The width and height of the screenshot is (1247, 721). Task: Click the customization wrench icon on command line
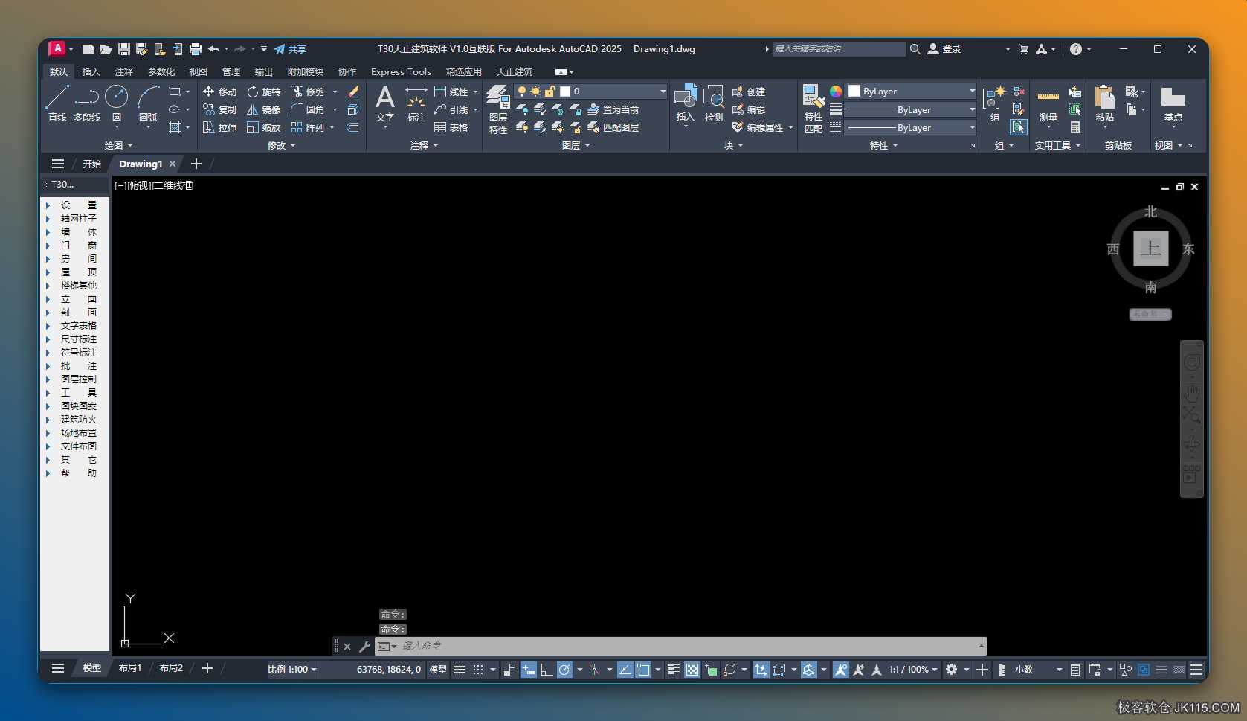click(x=364, y=647)
